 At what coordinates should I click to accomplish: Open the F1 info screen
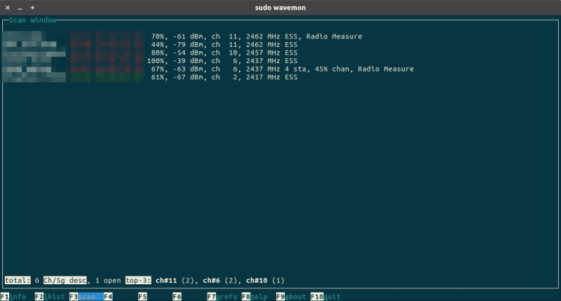pos(14,297)
